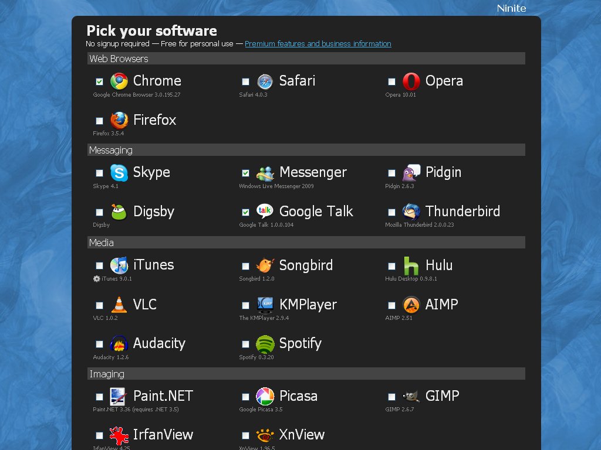This screenshot has height=450, width=601.
Task: Check the Hulu checkbox
Action: (x=391, y=266)
